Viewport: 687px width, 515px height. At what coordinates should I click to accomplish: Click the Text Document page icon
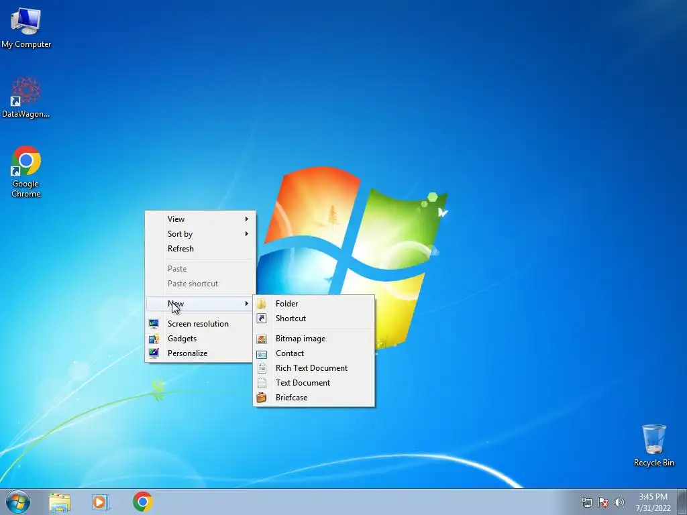(x=262, y=383)
